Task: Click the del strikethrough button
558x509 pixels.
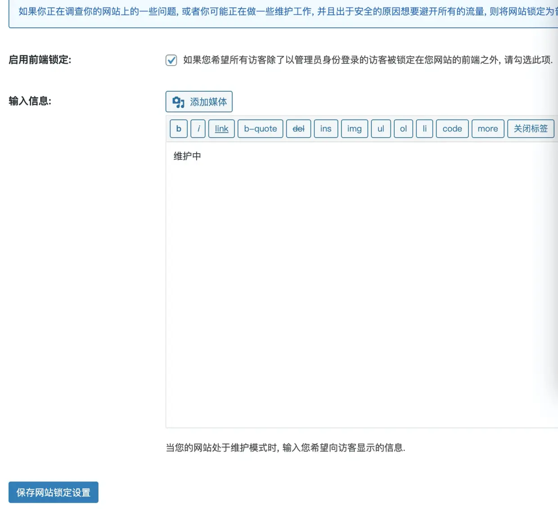Action: (x=299, y=129)
